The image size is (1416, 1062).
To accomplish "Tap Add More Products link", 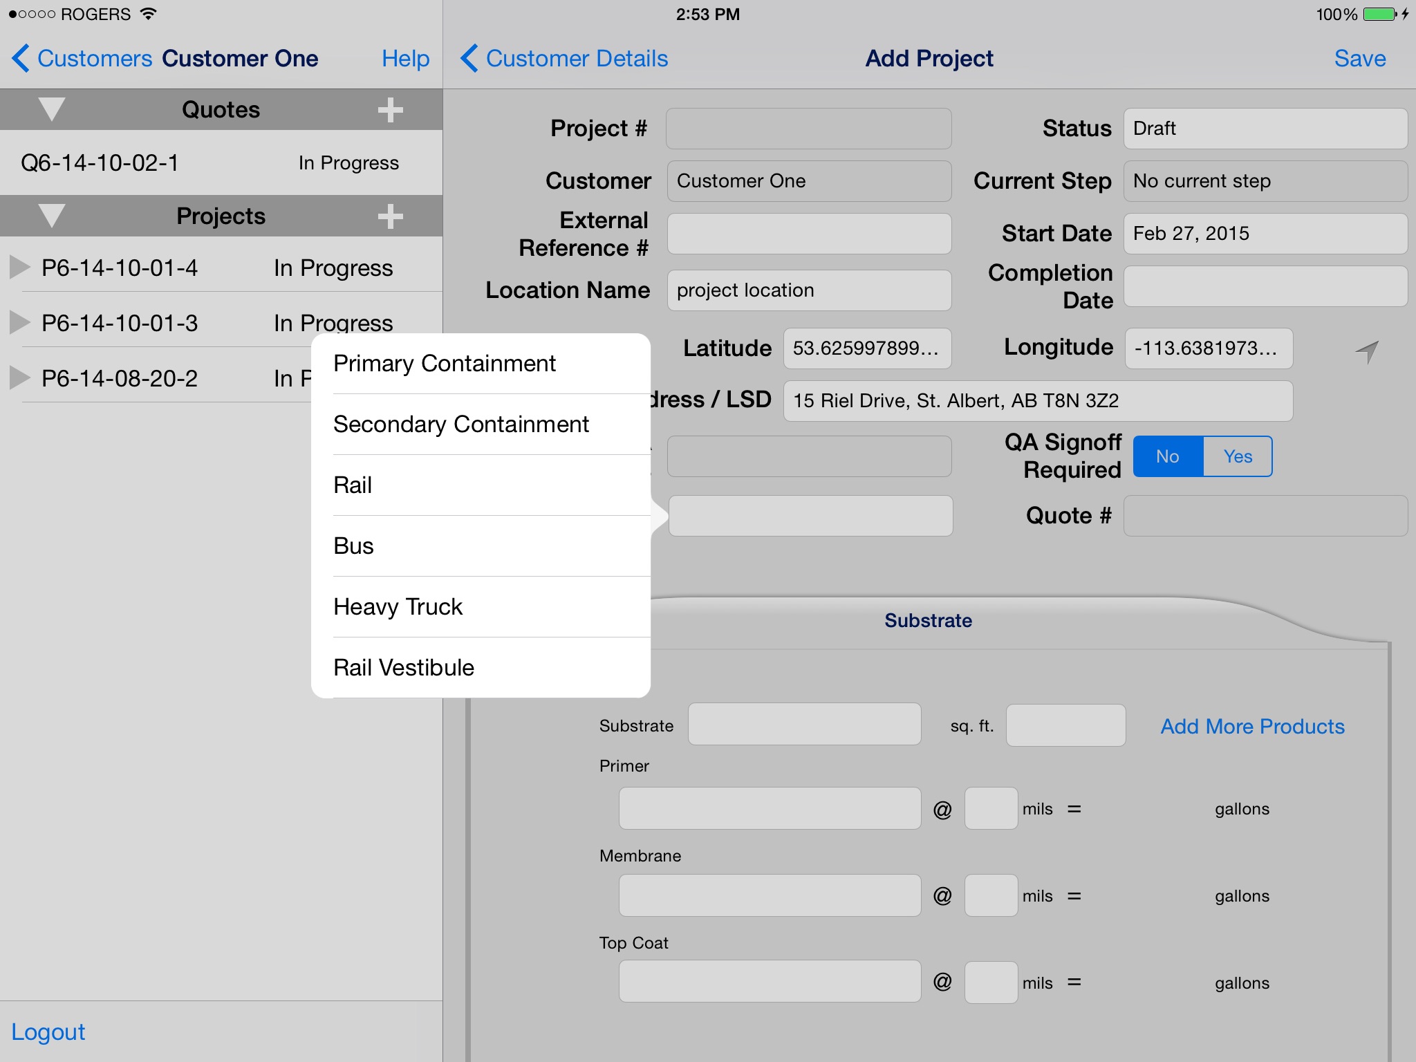I will (1252, 727).
